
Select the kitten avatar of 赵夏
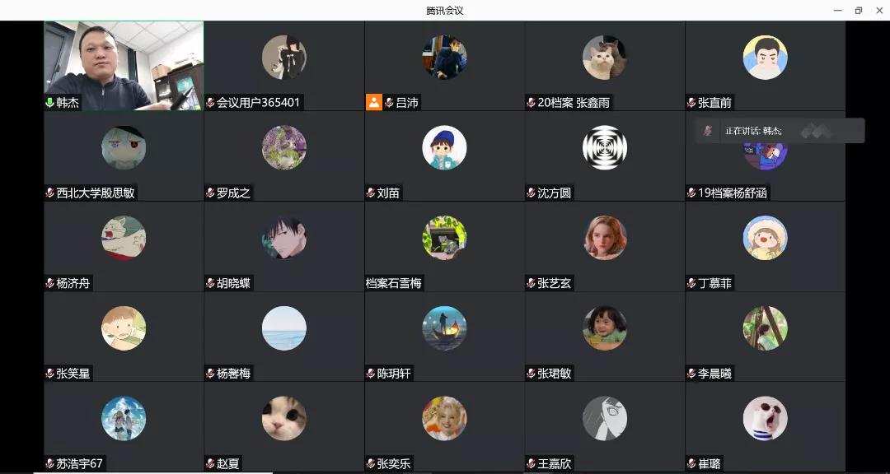coord(283,418)
